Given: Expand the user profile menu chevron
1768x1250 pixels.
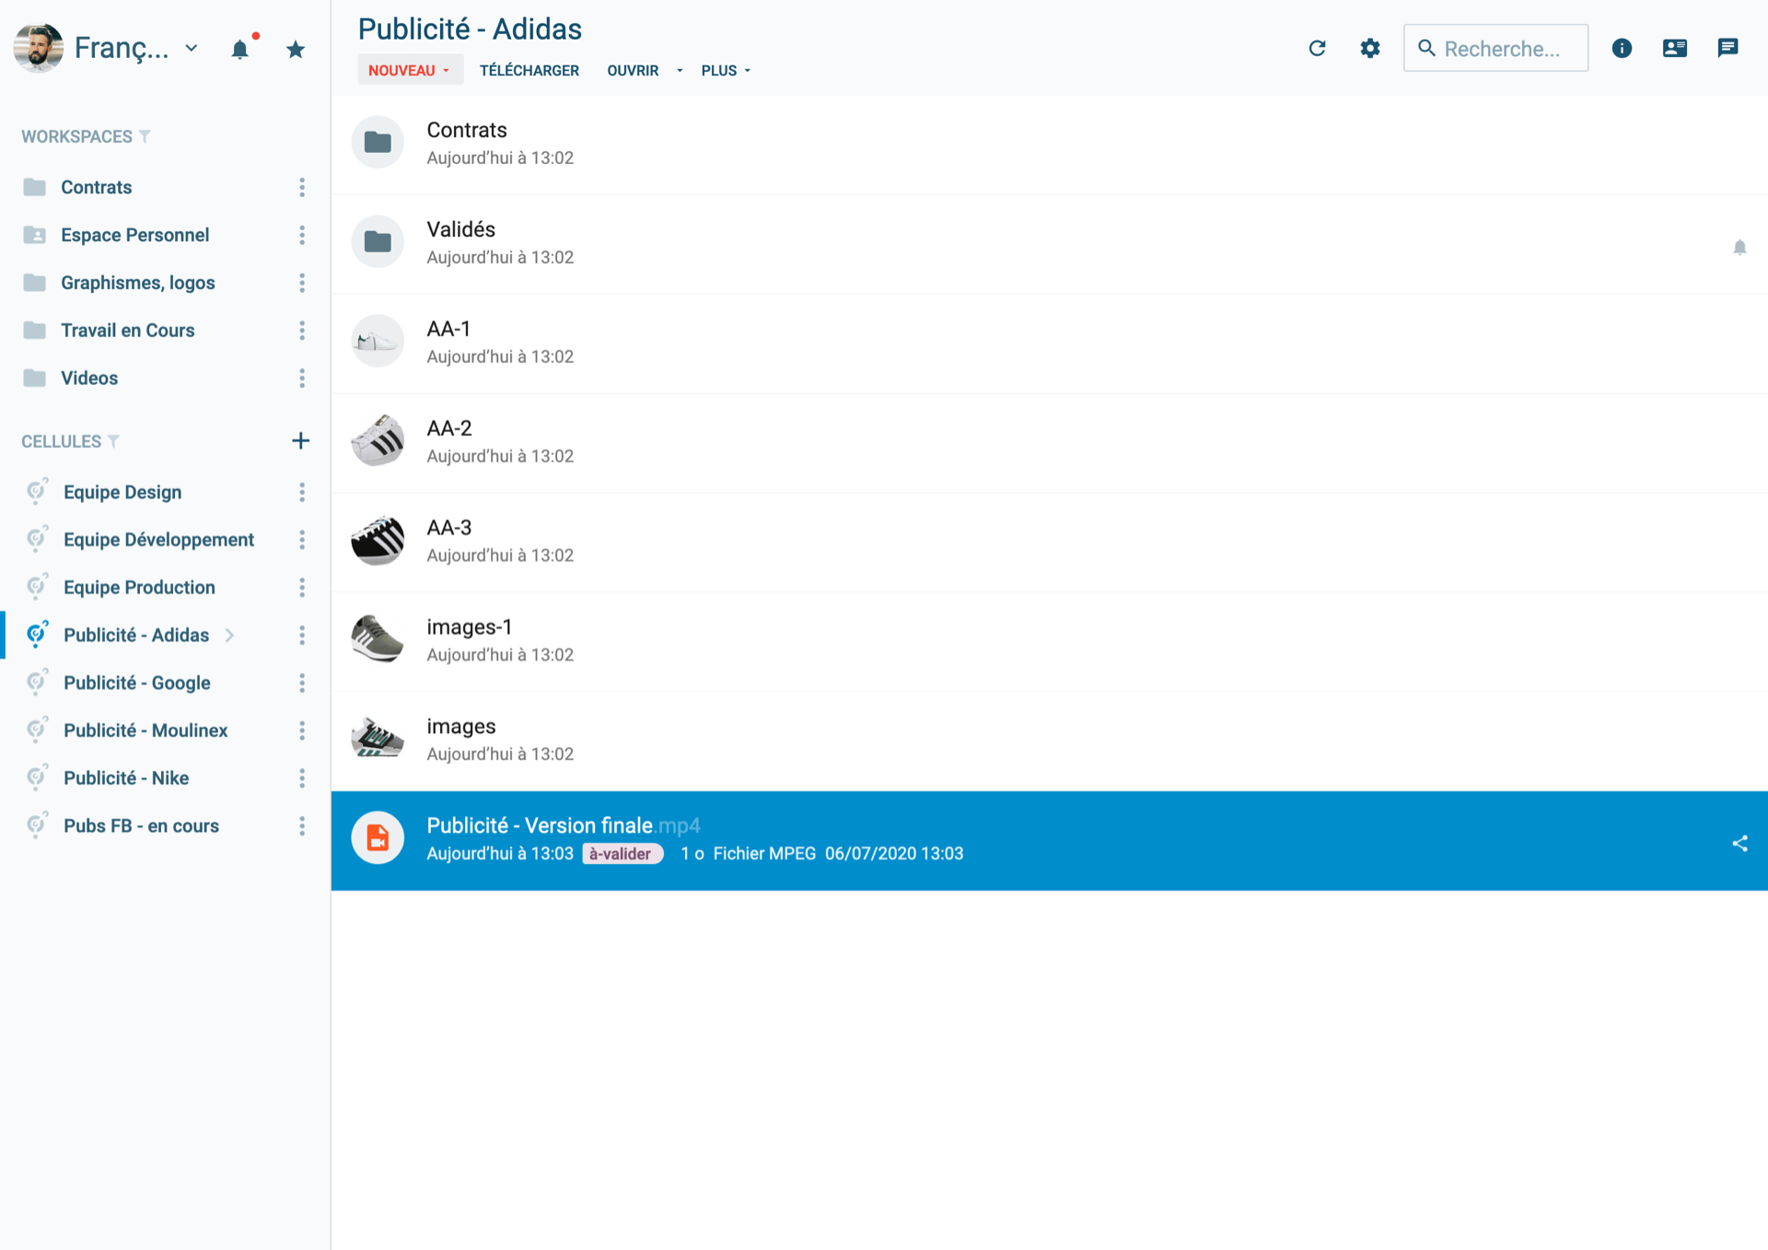Looking at the screenshot, I should coord(192,48).
